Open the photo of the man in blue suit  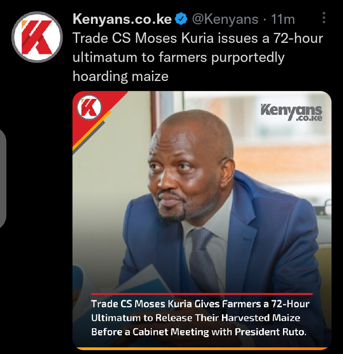(202, 220)
